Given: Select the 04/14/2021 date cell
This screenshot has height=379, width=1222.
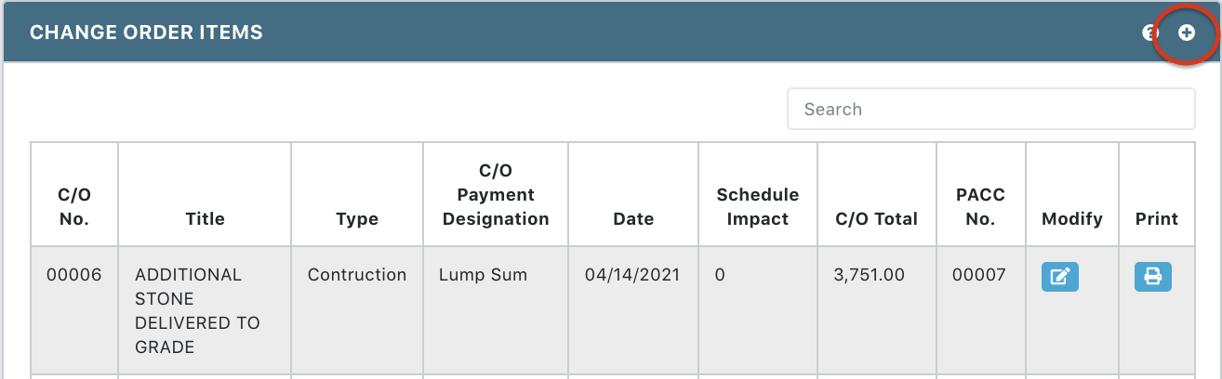Looking at the screenshot, I should coord(632,275).
